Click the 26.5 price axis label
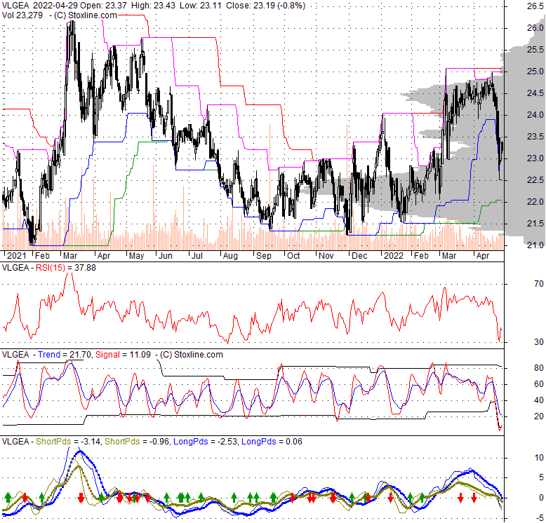This screenshot has width=546, height=523. point(535,6)
